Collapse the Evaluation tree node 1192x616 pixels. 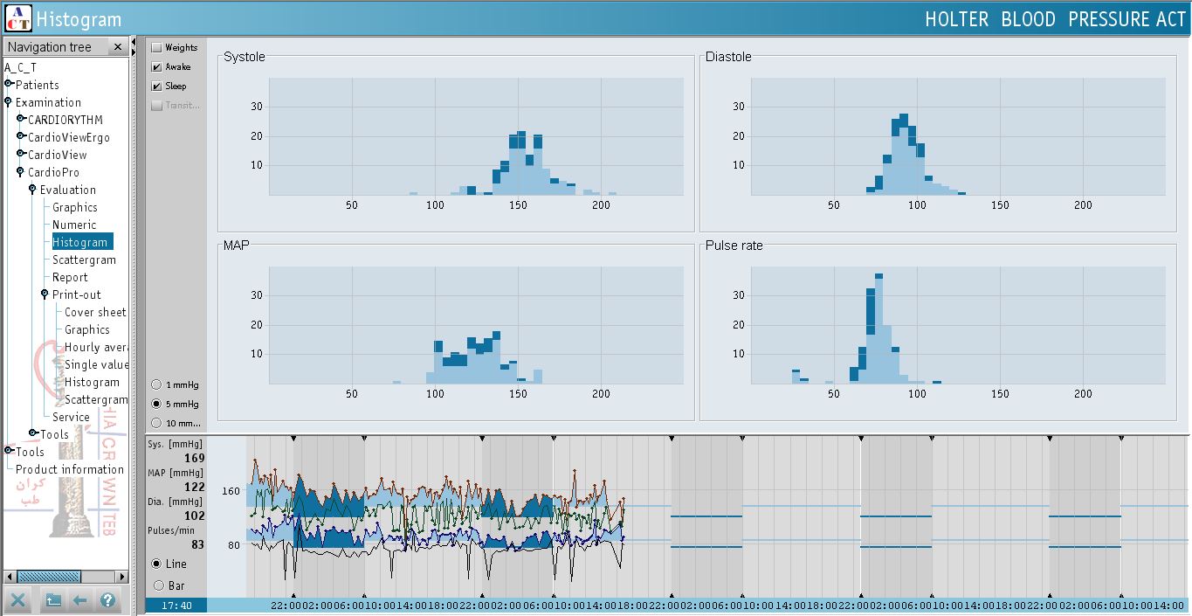33,190
